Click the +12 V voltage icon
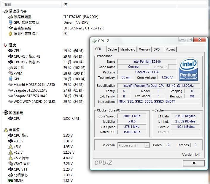Screen dimensions: 210x184 click(x=11, y=152)
